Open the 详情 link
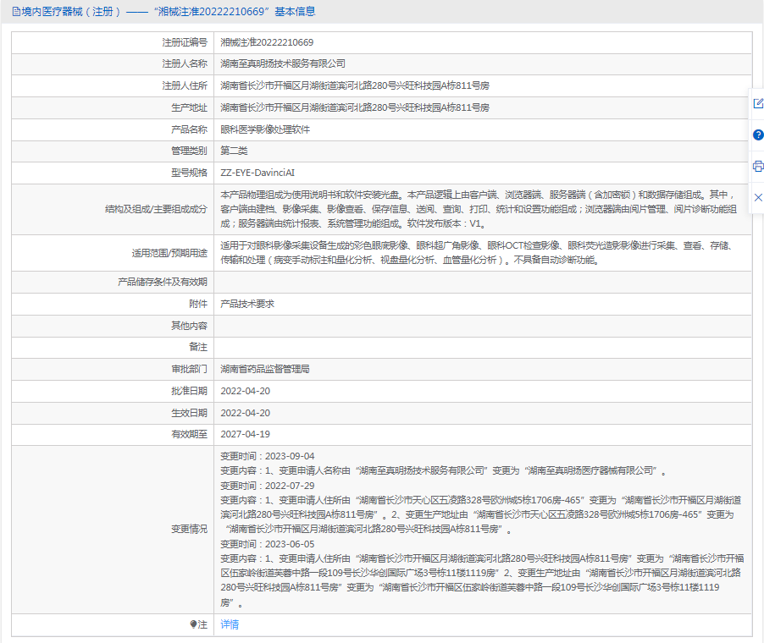This screenshot has height=643, width=764. pos(230,624)
